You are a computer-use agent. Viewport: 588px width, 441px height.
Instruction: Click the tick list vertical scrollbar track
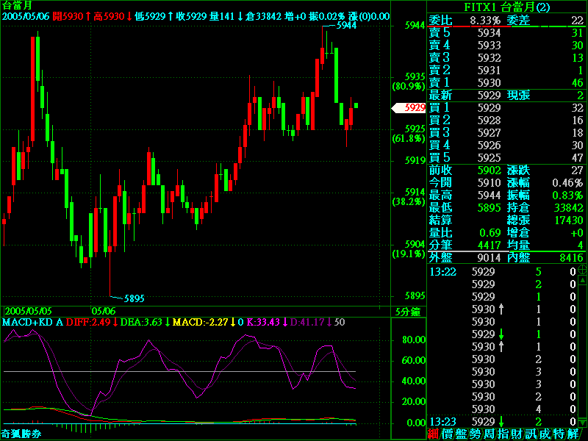(582, 351)
